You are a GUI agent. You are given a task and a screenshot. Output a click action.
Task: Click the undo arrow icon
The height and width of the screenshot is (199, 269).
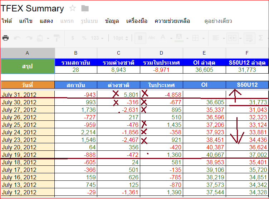point(17,38)
